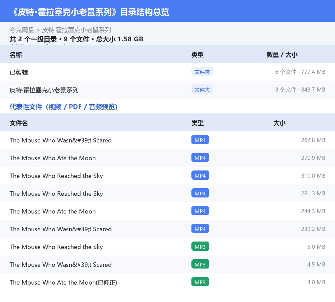Viewport: 335px width, 302px height.
Task: Click the 名称 column header
Action: tap(16, 55)
